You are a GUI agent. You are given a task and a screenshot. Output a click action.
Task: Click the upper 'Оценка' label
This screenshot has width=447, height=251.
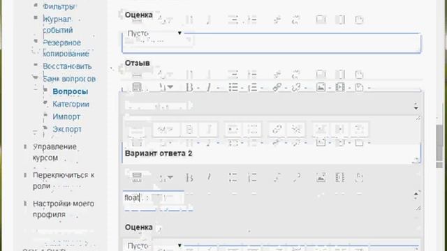pos(138,15)
